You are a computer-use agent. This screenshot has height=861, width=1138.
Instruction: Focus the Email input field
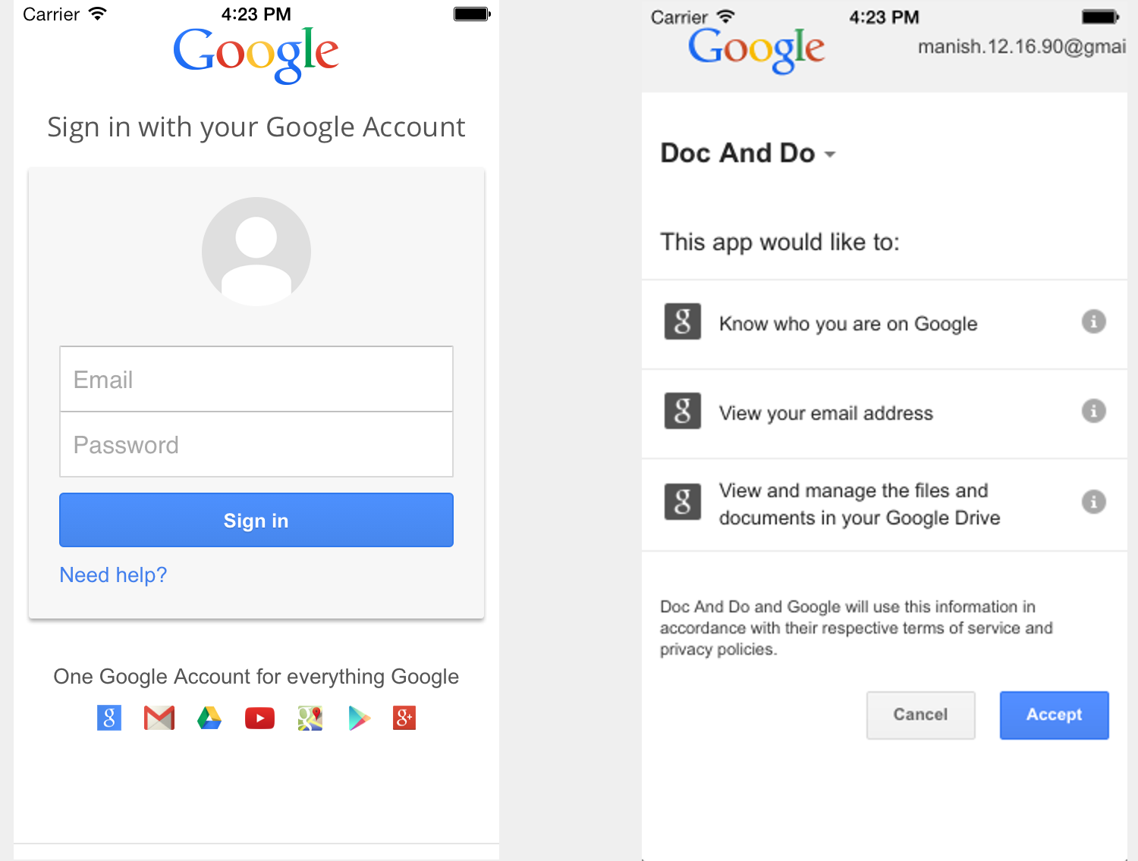[256, 379]
